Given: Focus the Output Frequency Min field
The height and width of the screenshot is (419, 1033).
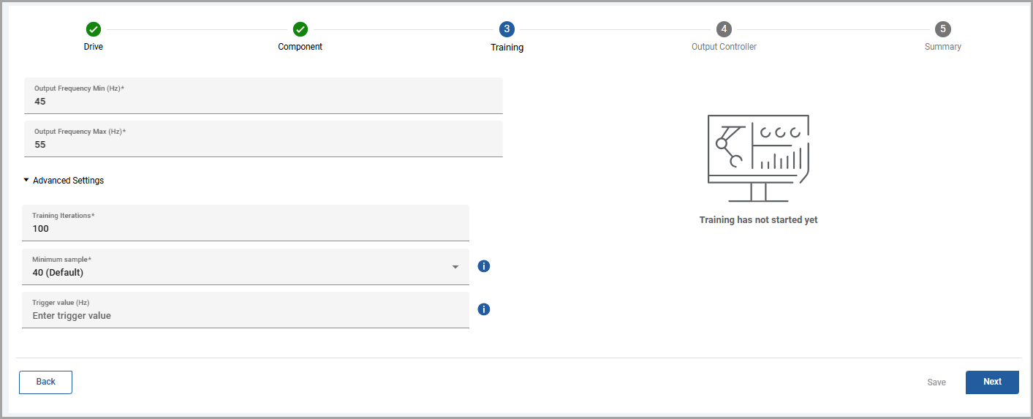Looking at the screenshot, I should [x=263, y=101].
